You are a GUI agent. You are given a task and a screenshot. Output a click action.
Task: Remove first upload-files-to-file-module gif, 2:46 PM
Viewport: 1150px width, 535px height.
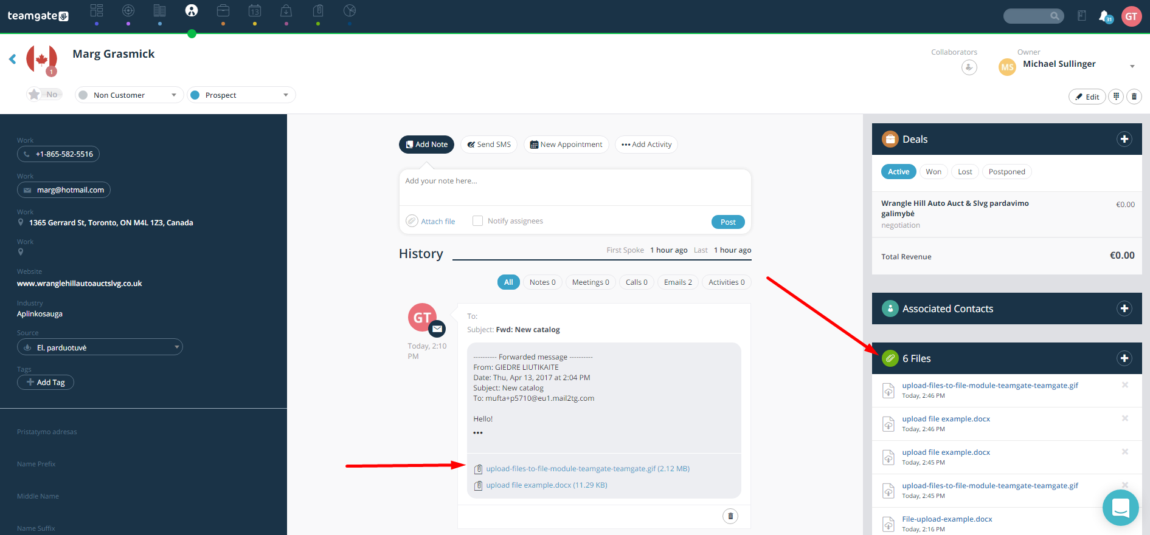tap(1125, 385)
